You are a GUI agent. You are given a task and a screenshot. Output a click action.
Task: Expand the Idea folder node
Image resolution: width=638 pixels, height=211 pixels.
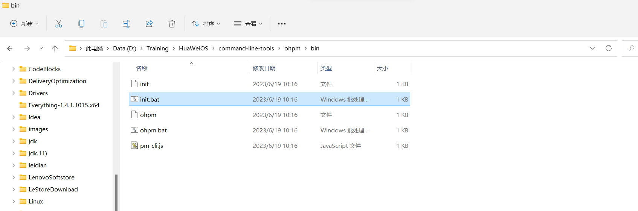pos(14,117)
